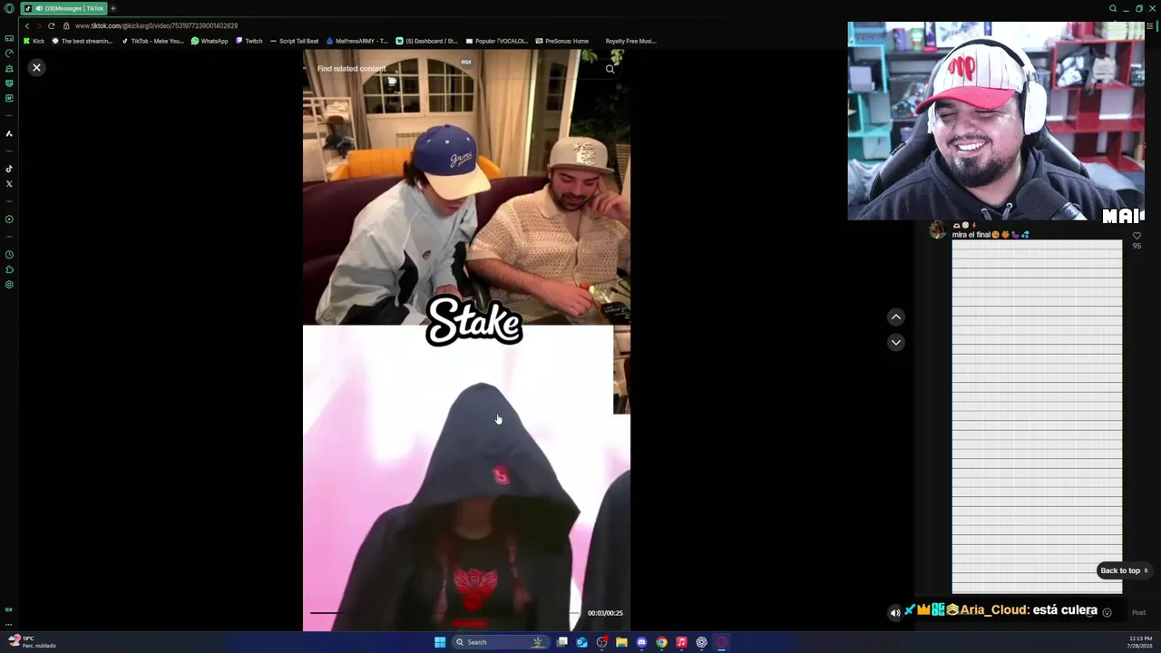Open Discord from the taskbar

pos(641,642)
